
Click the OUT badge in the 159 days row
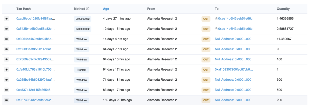click(x=206, y=100)
